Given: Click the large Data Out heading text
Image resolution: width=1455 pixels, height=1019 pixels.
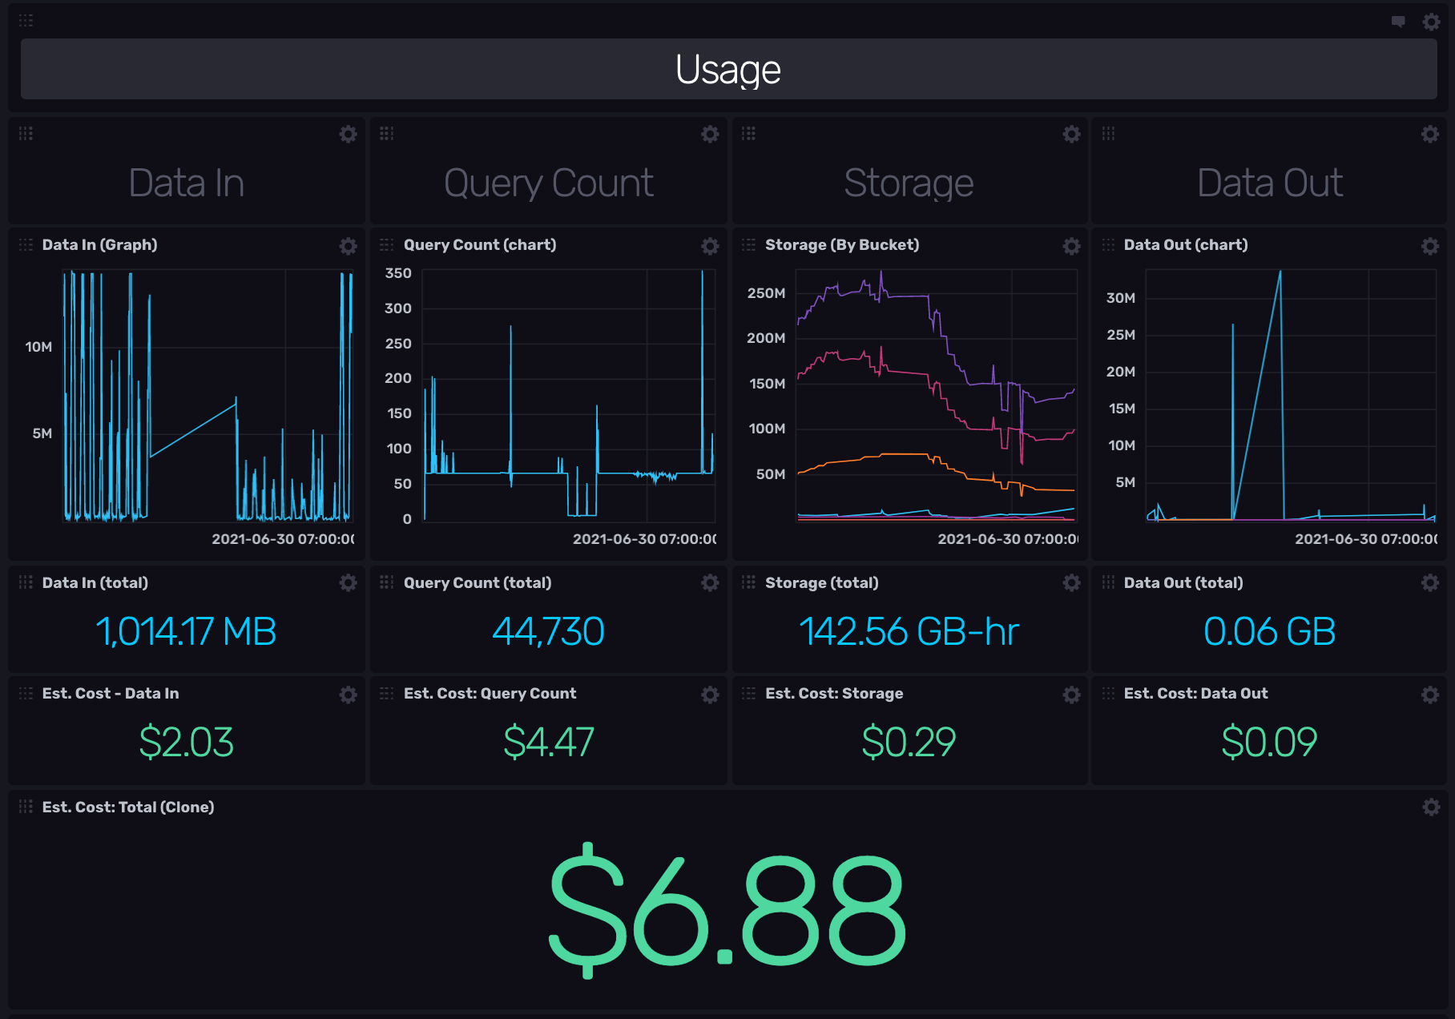Looking at the screenshot, I should pyautogui.click(x=1270, y=183).
